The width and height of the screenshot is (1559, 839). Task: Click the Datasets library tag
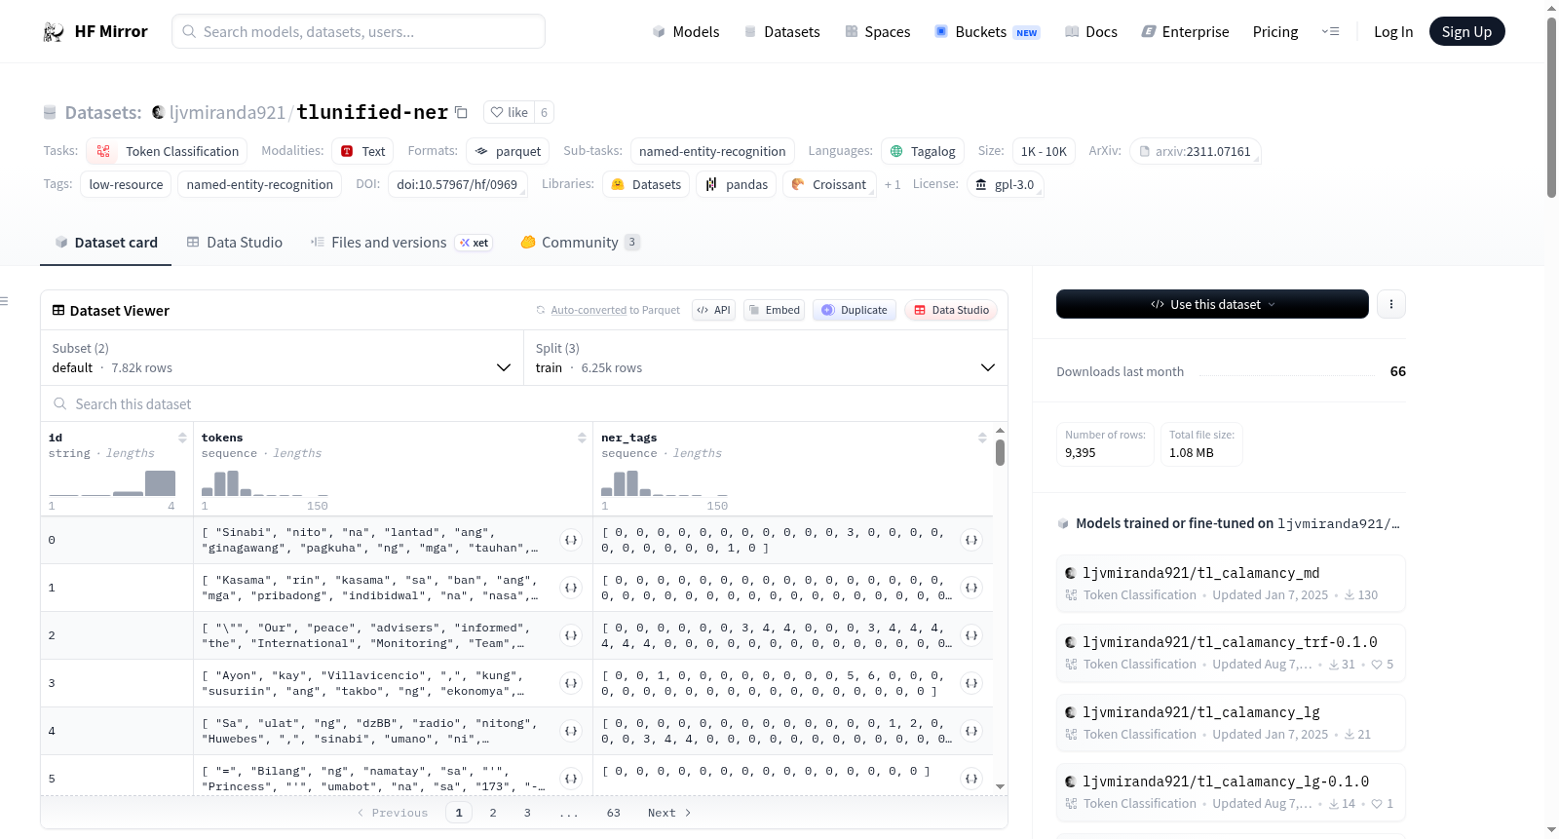[646, 184]
